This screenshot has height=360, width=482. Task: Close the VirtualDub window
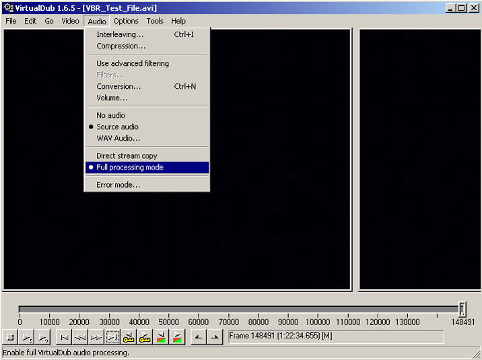click(474, 8)
